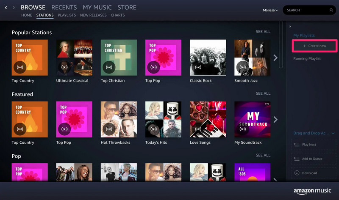
Task: Click the Top Pop label under Popular Stations
Action: [153, 81]
